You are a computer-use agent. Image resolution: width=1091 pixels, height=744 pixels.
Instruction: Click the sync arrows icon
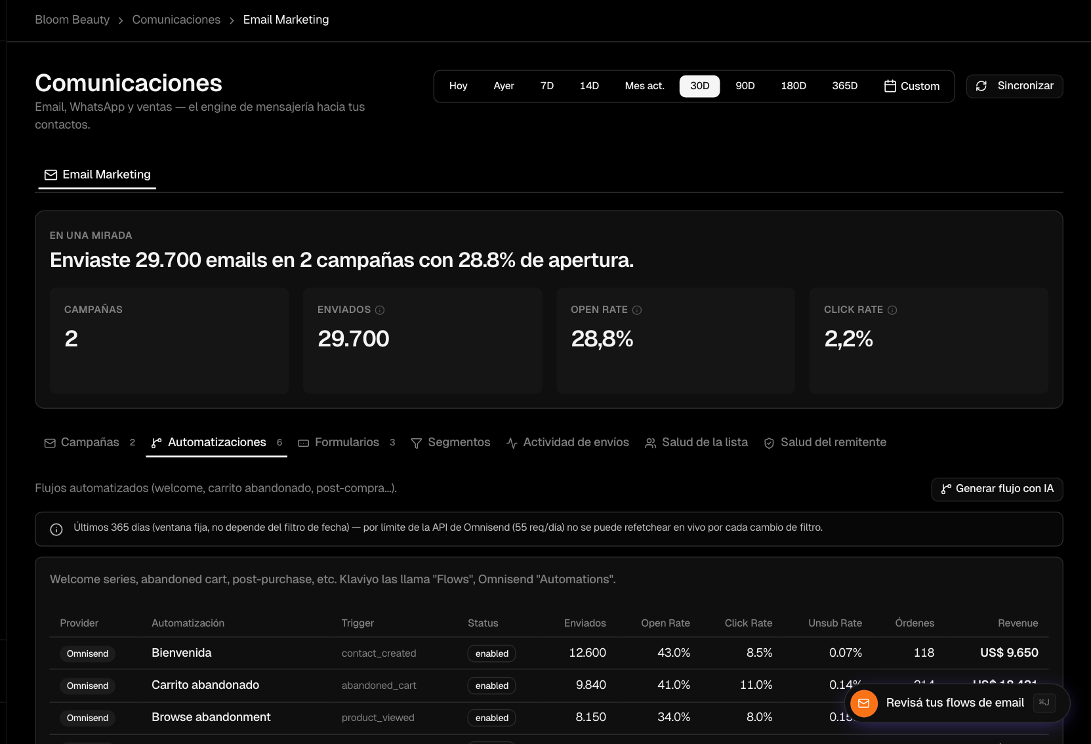tap(981, 86)
